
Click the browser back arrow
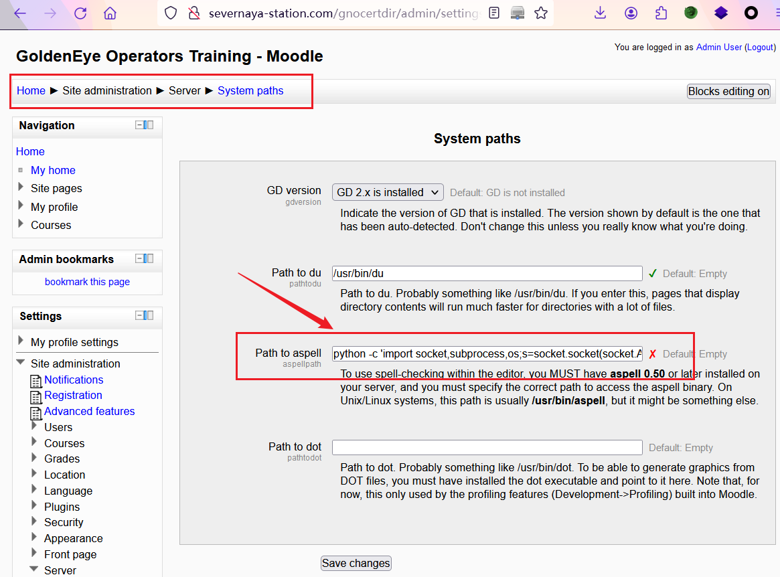[x=20, y=13]
